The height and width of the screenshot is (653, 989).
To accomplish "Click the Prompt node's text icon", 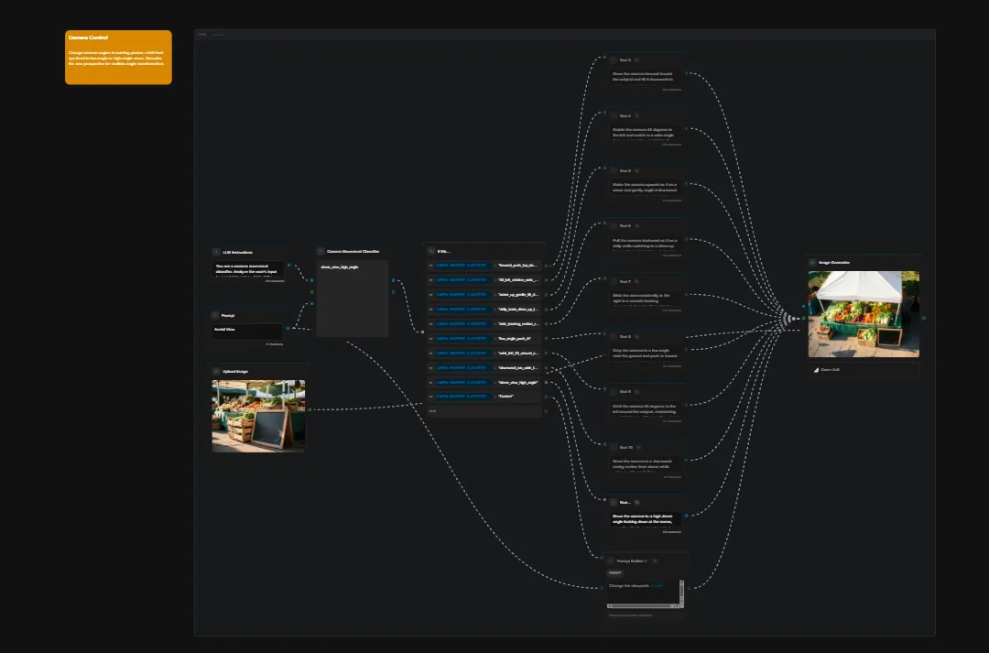I will tap(214, 316).
